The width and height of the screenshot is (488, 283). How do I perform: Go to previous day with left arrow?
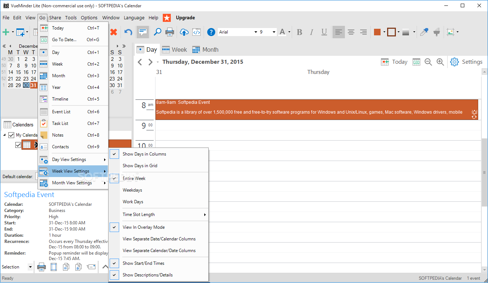(x=140, y=62)
